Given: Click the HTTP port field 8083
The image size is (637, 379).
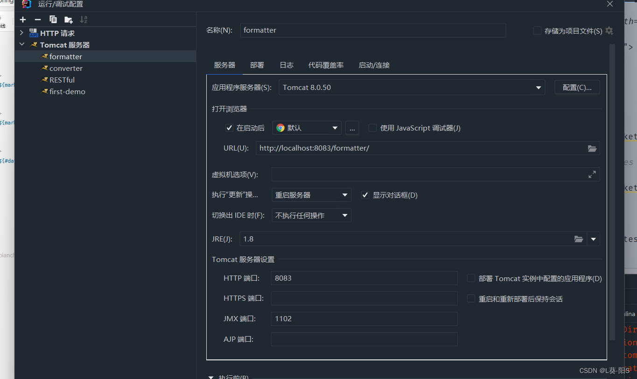Looking at the screenshot, I should tap(364, 278).
